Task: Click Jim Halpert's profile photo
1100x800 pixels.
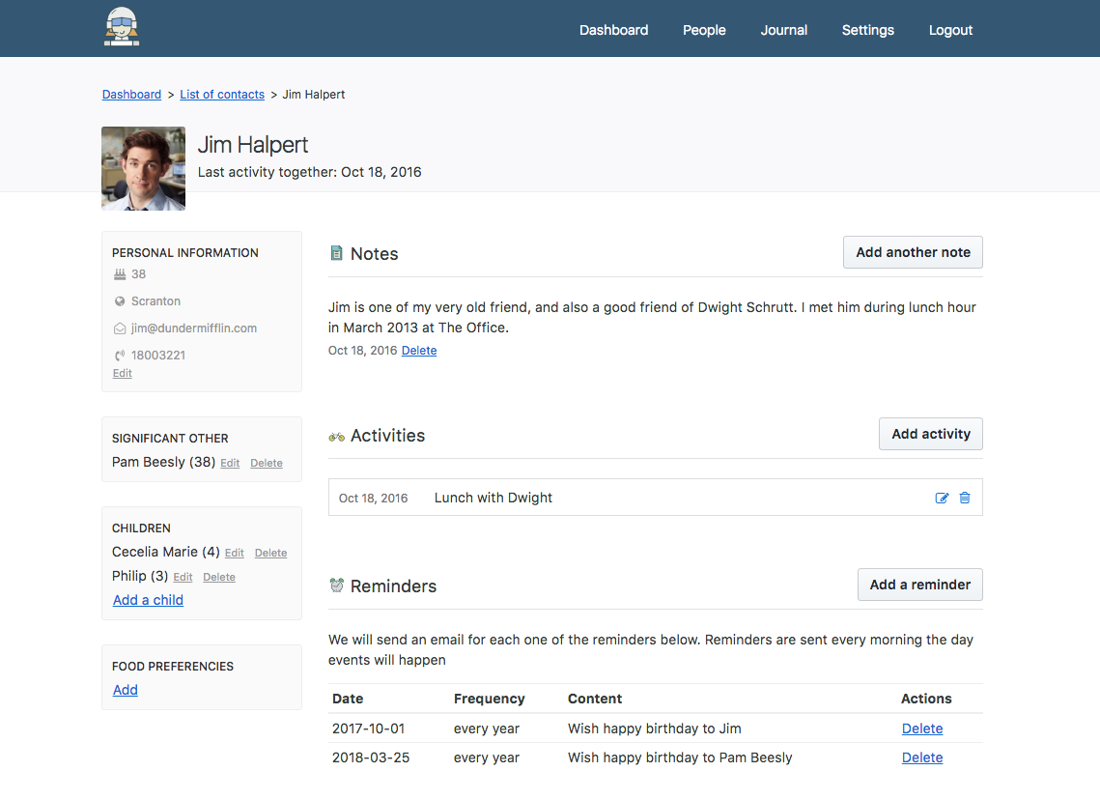Action: 143,167
